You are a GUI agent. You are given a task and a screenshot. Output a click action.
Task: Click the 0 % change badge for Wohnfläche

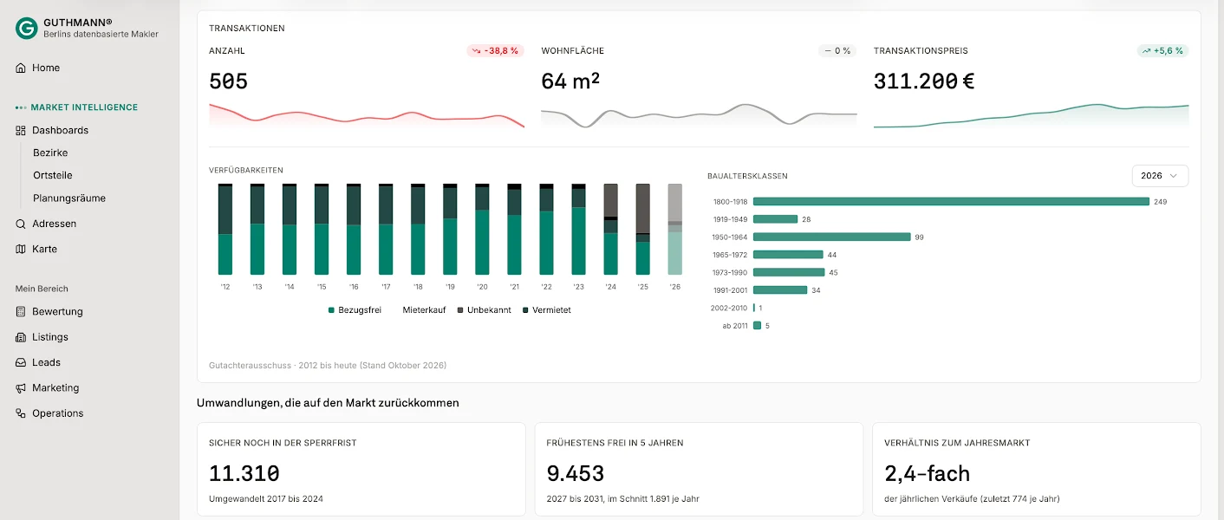pyautogui.click(x=837, y=51)
